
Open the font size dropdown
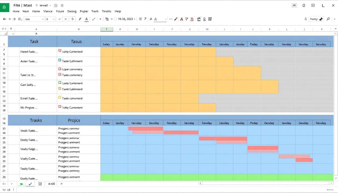tap(50, 19)
